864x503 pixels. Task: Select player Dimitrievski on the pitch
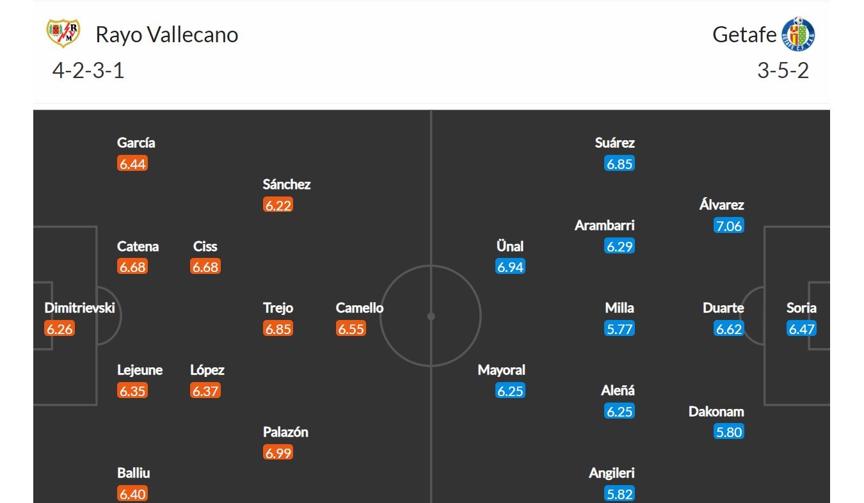[x=79, y=308]
